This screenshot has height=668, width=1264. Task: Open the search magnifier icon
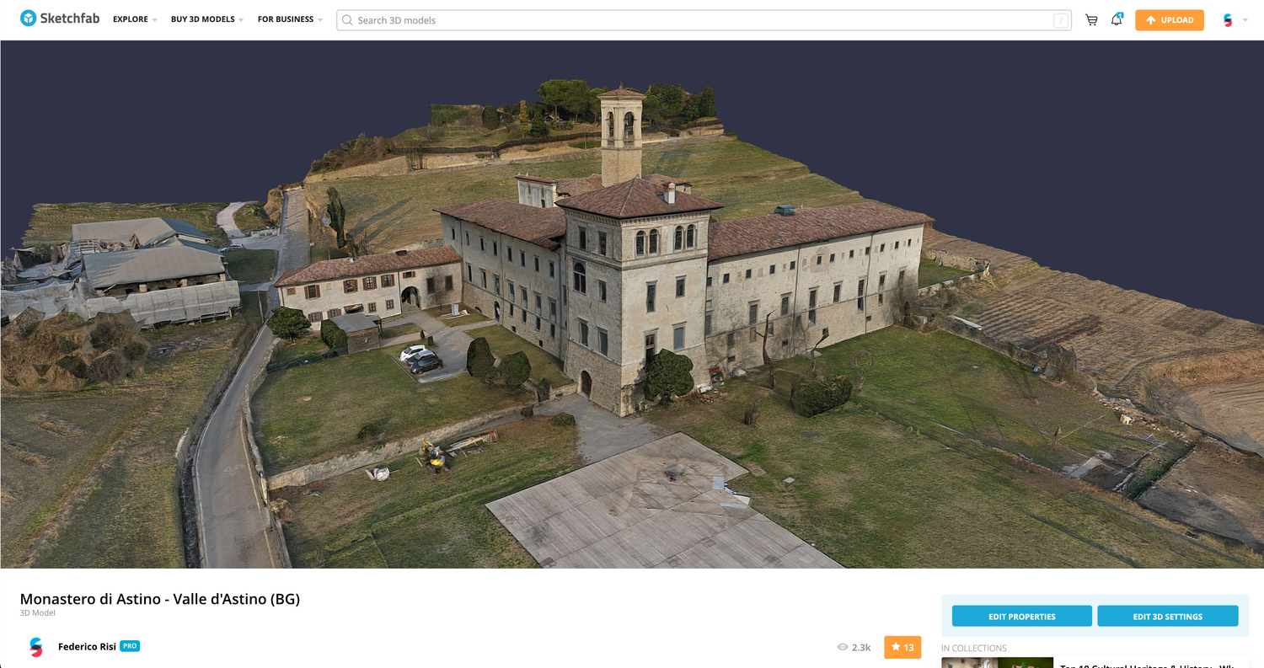pos(347,20)
